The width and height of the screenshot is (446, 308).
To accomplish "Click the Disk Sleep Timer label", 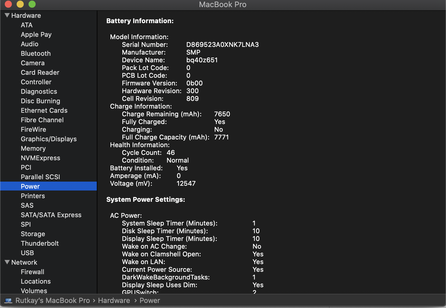I will point(165,231).
